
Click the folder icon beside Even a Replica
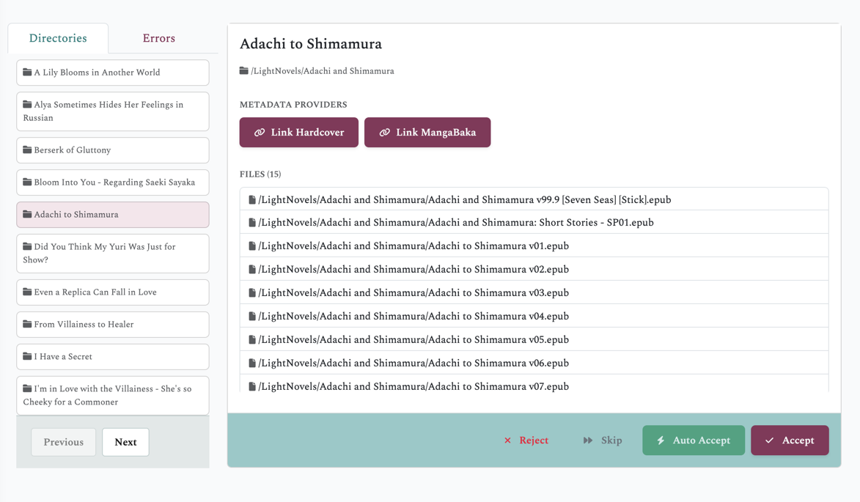(27, 292)
